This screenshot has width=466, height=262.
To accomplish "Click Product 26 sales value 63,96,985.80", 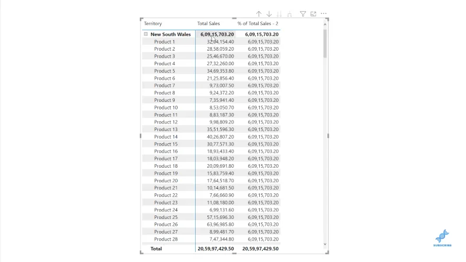I will (220, 224).
